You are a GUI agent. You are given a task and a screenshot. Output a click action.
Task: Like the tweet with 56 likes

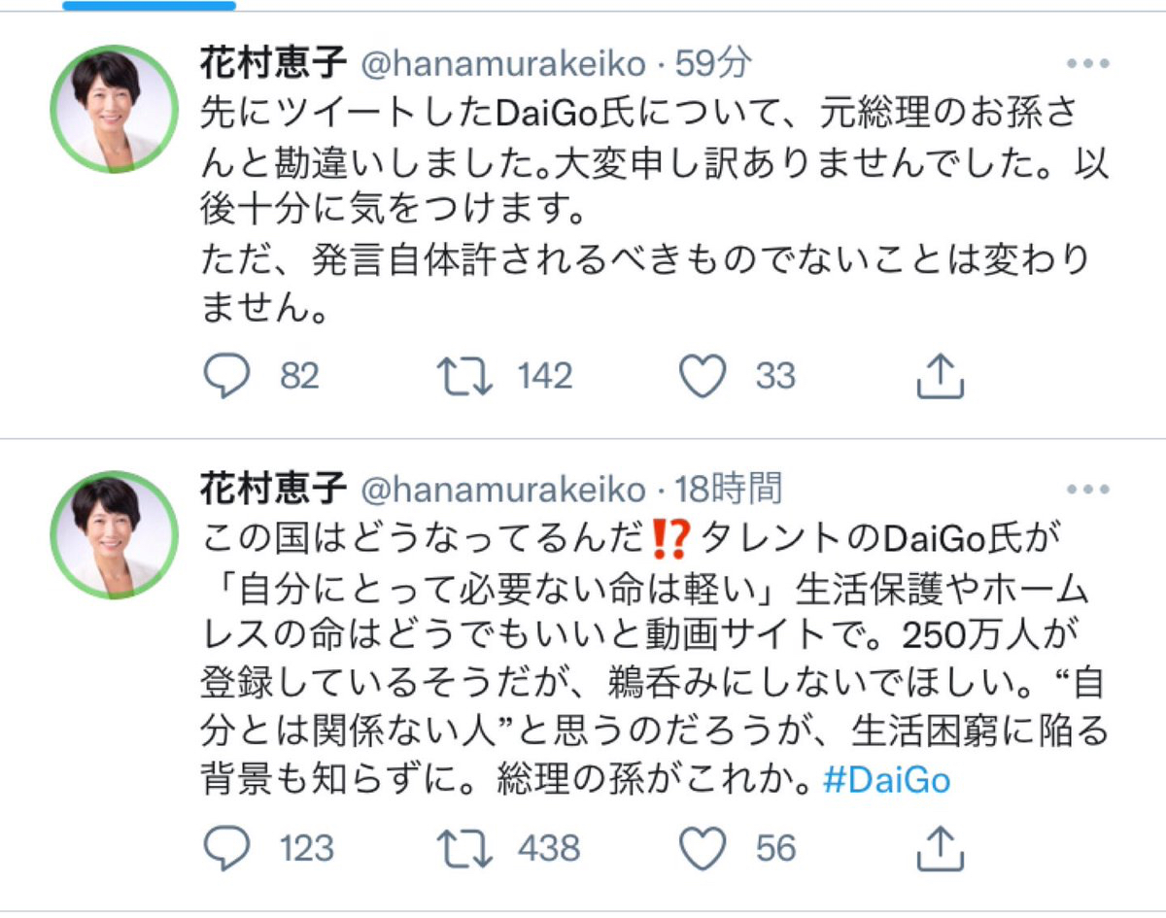702,848
